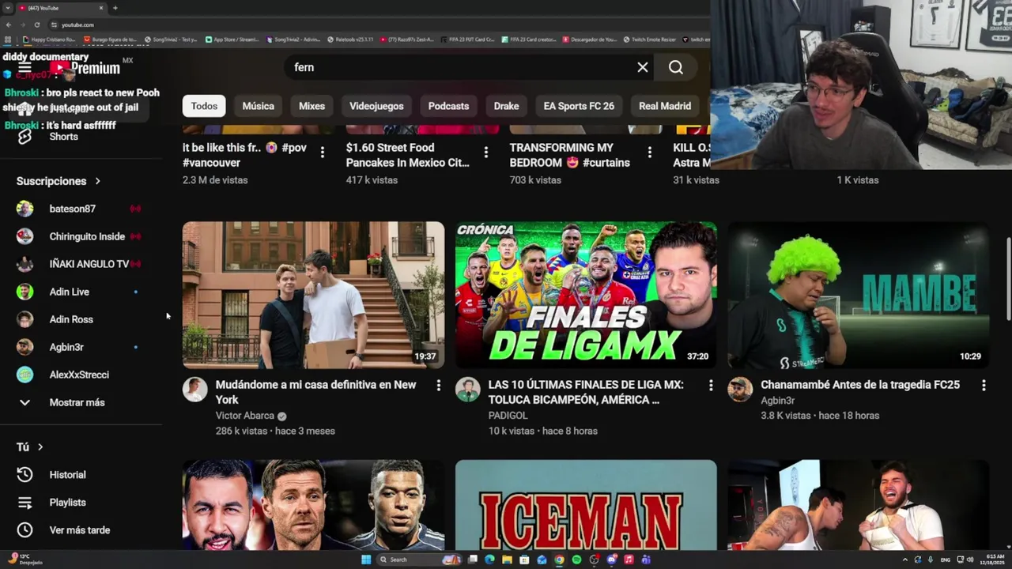Open video title Mudándome a mi casa definitiva
The height and width of the screenshot is (569, 1012).
[315, 392]
